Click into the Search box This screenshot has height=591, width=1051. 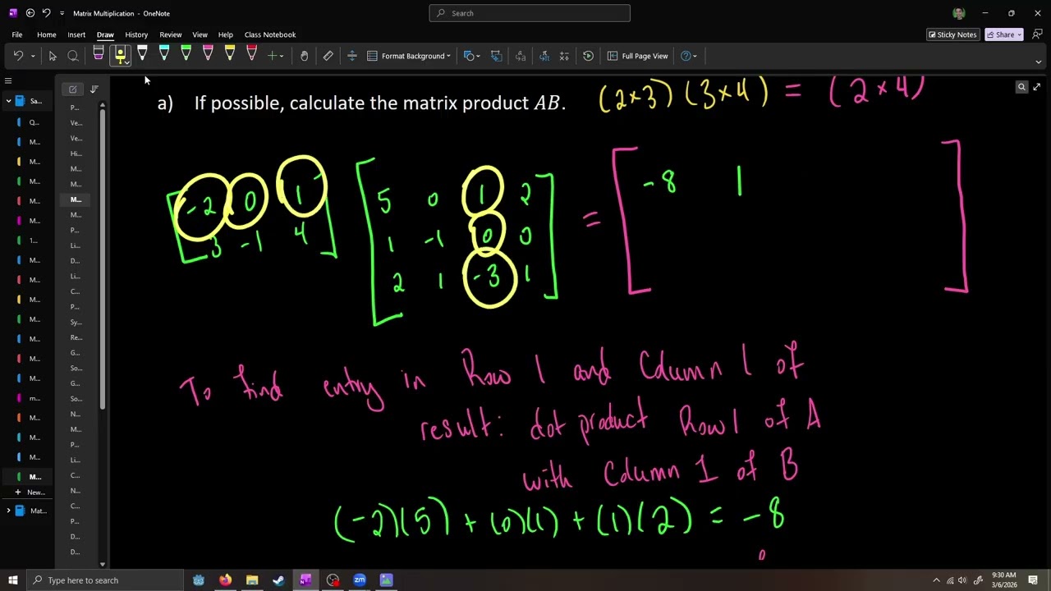tap(530, 13)
